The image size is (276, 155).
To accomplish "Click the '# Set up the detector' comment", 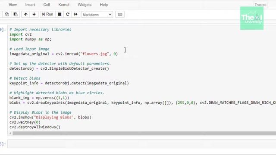I will 60,64.
